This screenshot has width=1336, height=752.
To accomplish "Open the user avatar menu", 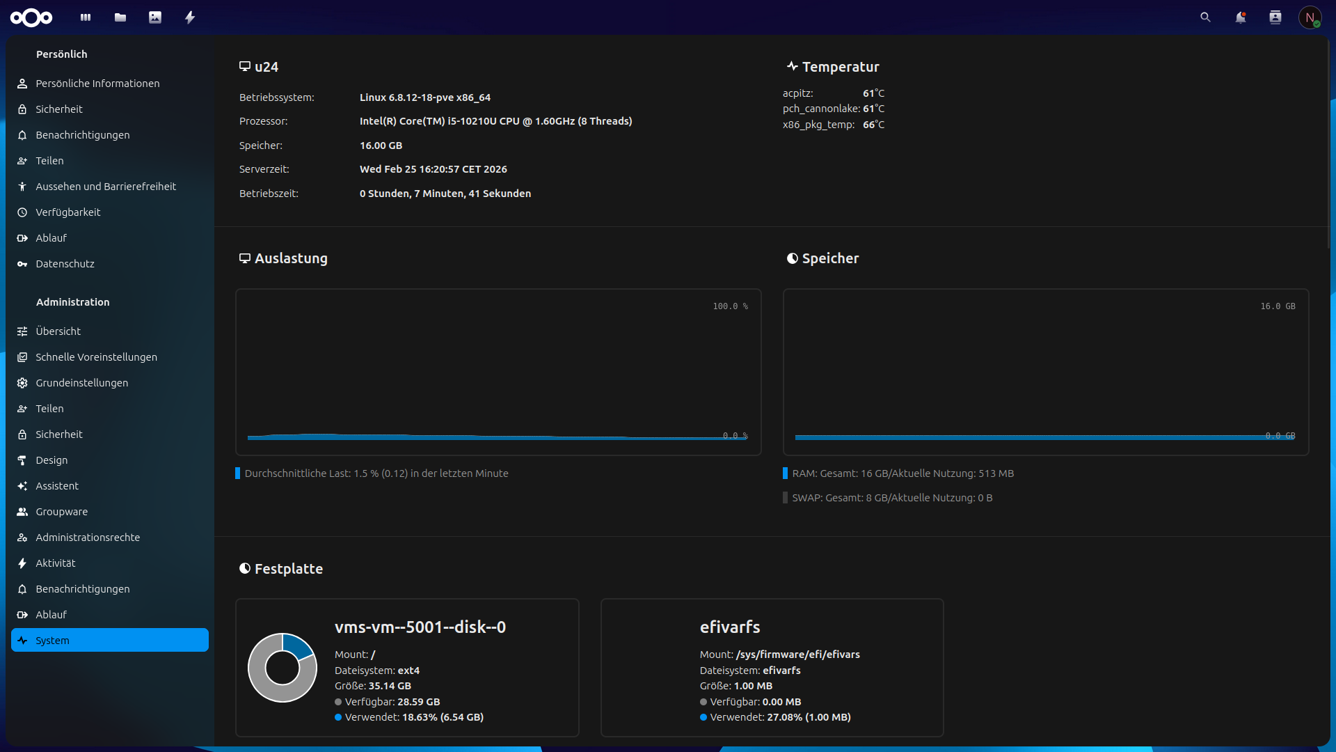I will pos(1310,17).
